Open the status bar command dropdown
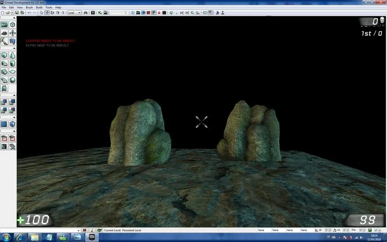This screenshot has width=387, height=242. coord(78,230)
